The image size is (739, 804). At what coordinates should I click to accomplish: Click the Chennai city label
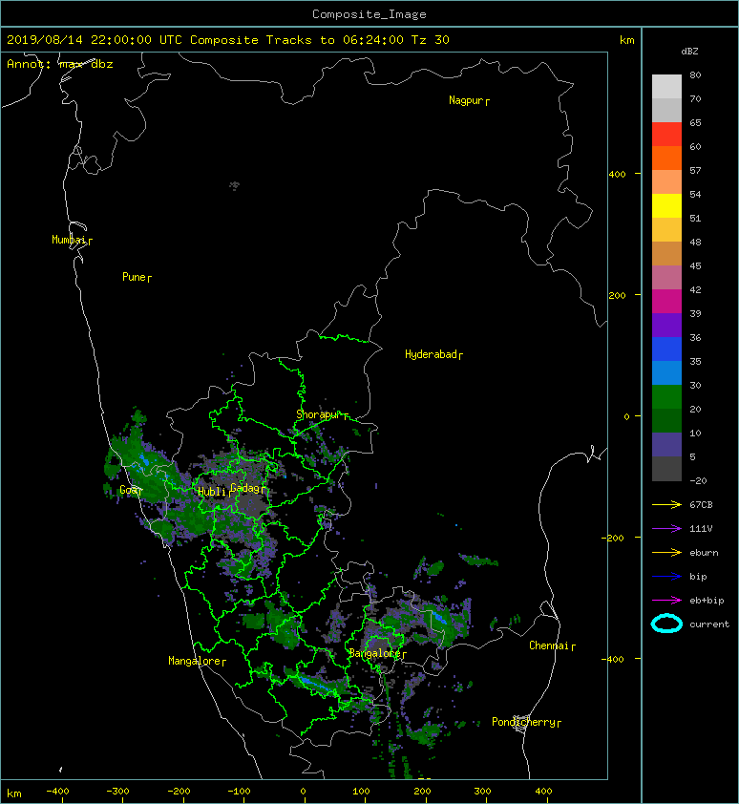[549, 645]
